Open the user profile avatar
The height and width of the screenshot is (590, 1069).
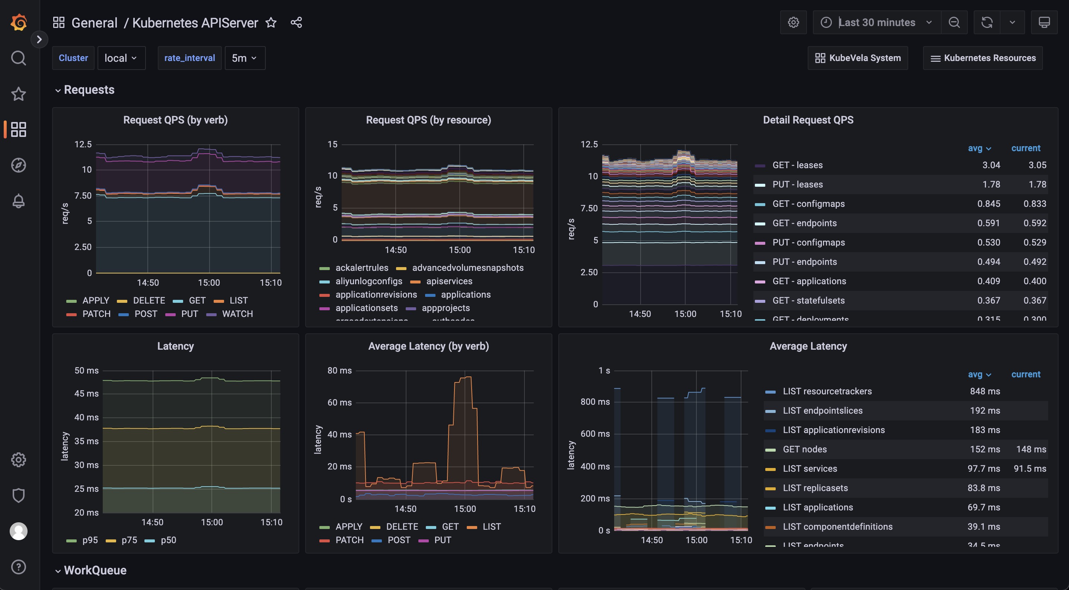point(18,531)
